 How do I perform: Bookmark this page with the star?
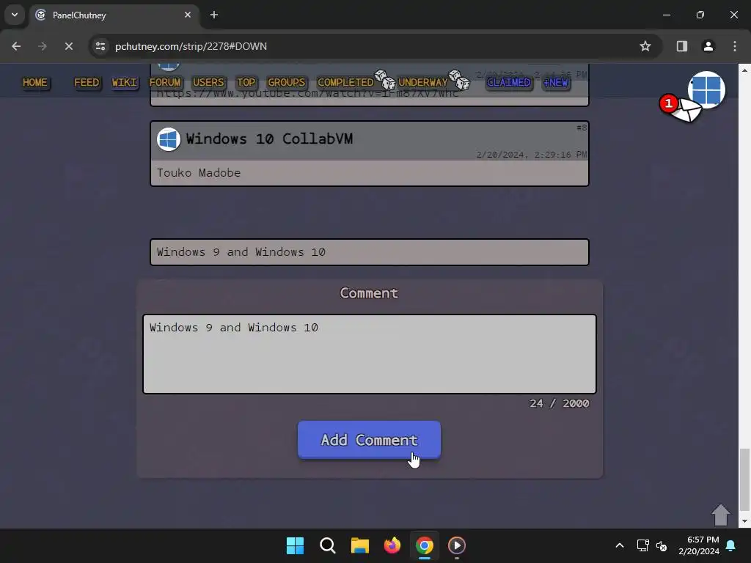coord(645,46)
